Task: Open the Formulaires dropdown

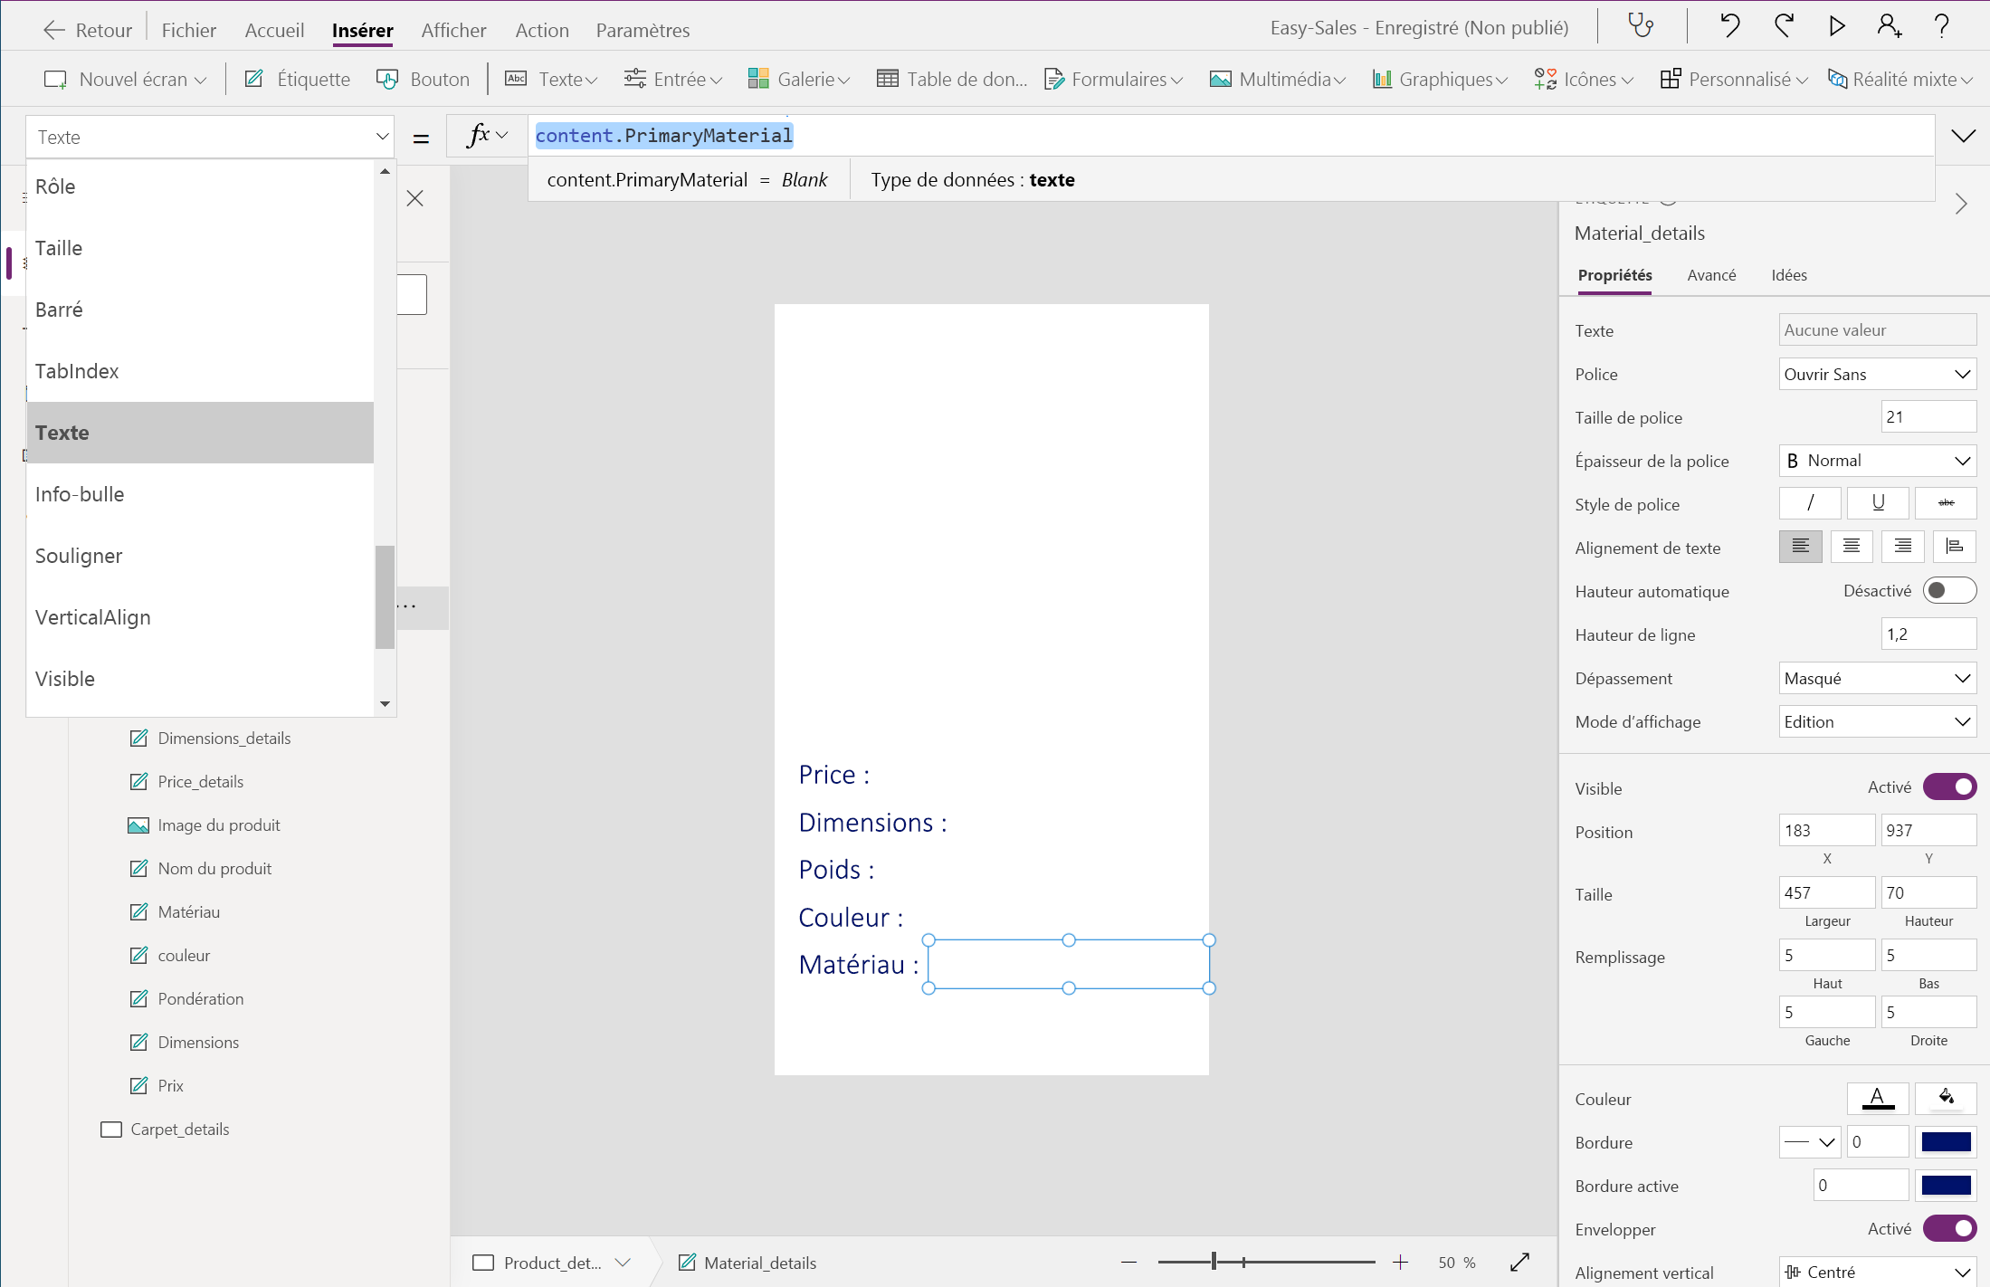Action: [x=1114, y=79]
